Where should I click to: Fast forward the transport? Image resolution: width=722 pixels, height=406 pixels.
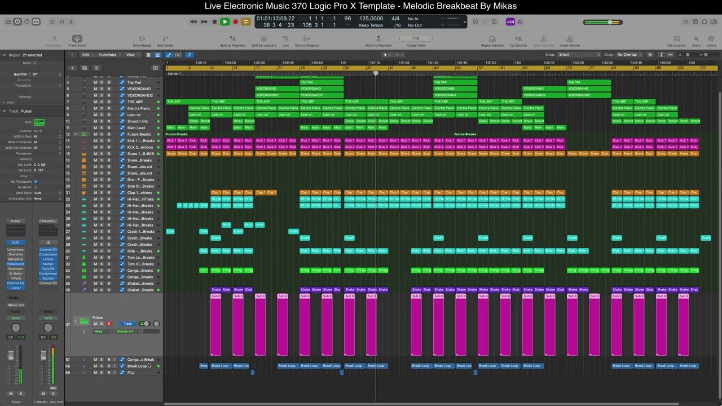click(204, 21)
